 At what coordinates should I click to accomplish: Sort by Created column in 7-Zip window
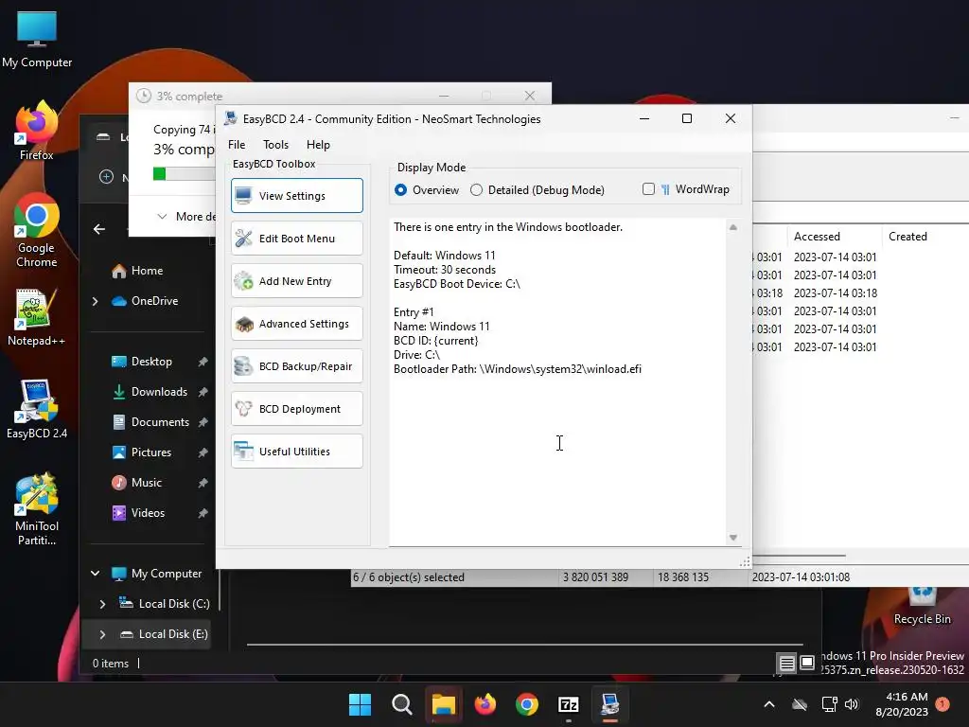[x=924, y=236]
